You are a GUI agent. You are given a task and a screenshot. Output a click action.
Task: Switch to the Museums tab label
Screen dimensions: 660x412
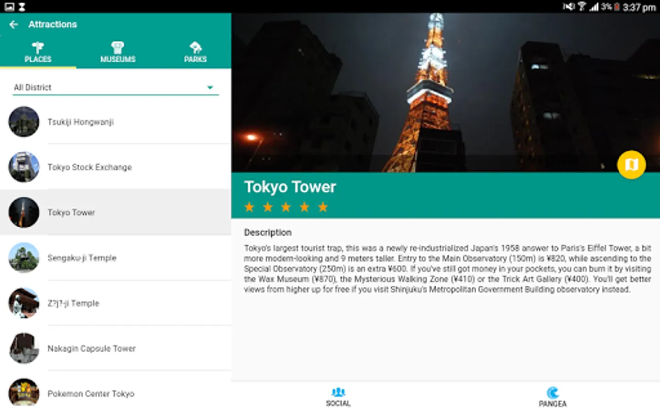coord(118,60)
